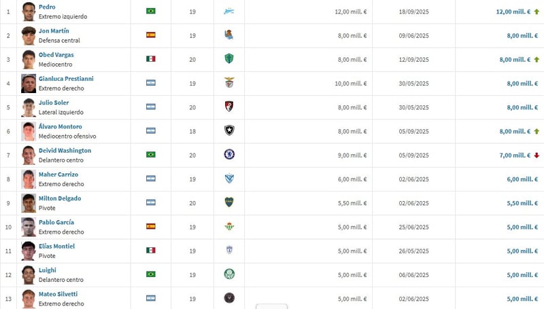Open the Palmeiras club crest
This screenshot has width=544, height=309.
(x=228, y=274)
